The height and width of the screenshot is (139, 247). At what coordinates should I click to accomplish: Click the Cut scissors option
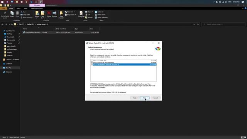coord(23,12)
